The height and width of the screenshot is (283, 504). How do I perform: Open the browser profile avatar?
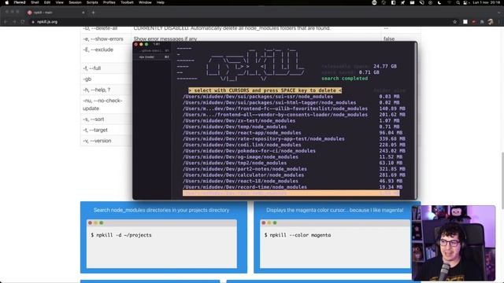coord(490,22)
